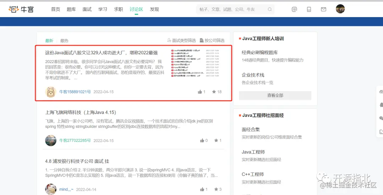The height and width of the screenshot is (195, 383).
Task: Click the Java工程师新人培训 heading
Action: 263,38
